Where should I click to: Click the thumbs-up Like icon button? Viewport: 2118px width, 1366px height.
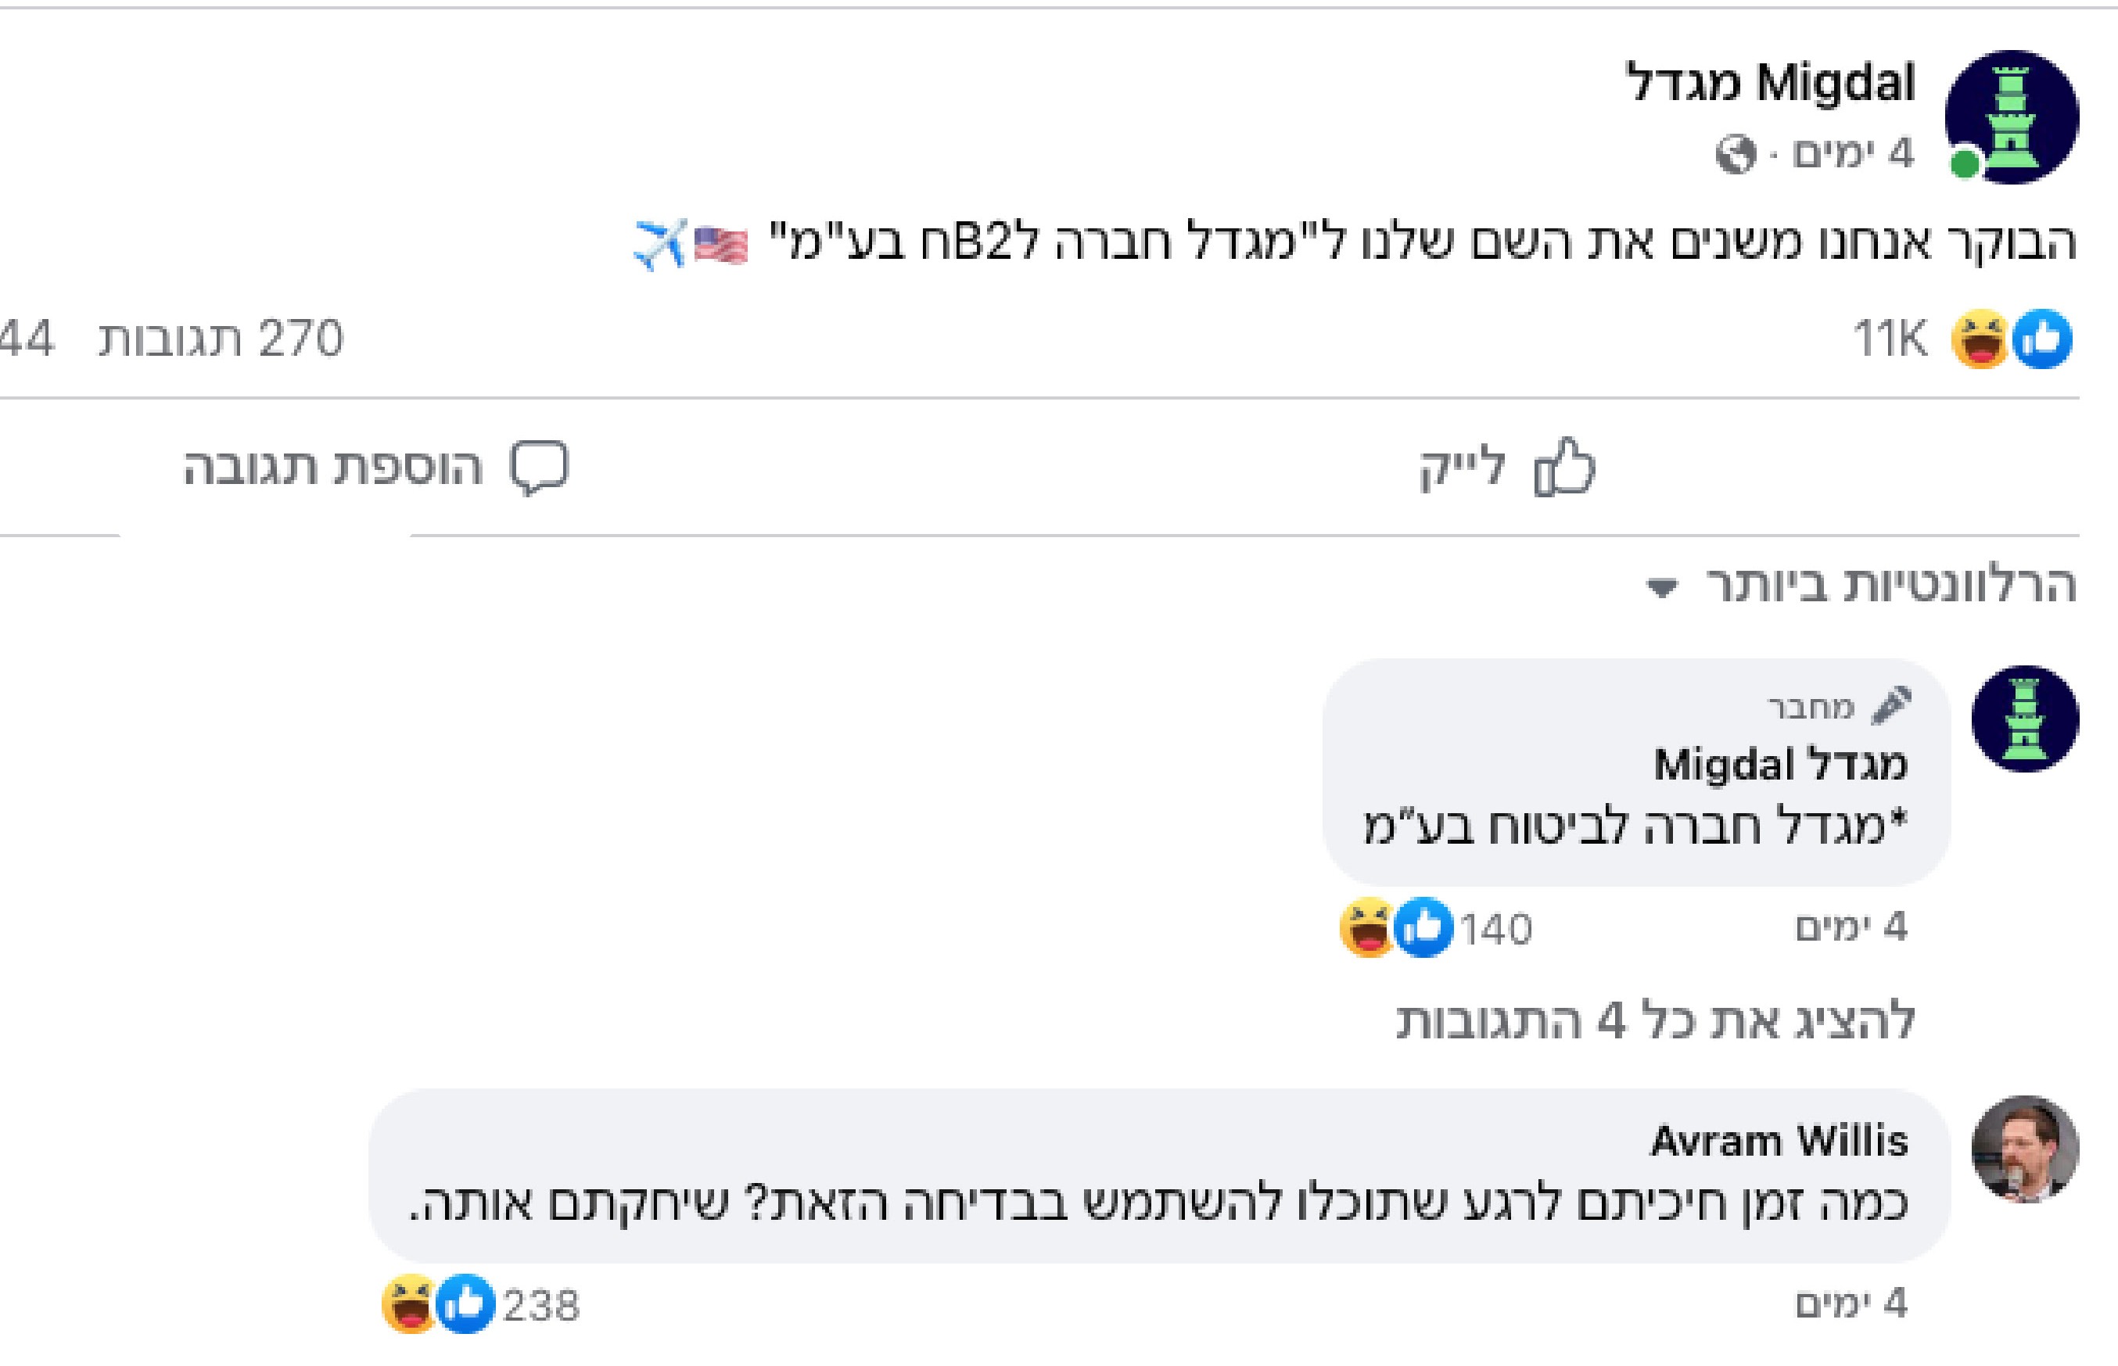point(1564,467)
